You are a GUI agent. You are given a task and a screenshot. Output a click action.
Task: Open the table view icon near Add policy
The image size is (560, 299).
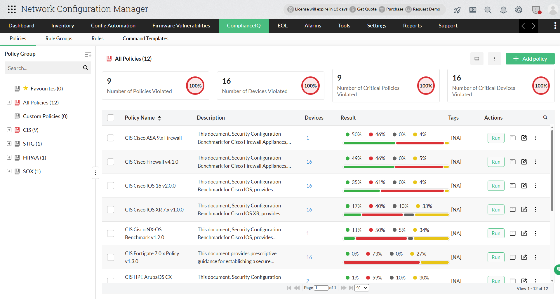(x=477, y=59)
